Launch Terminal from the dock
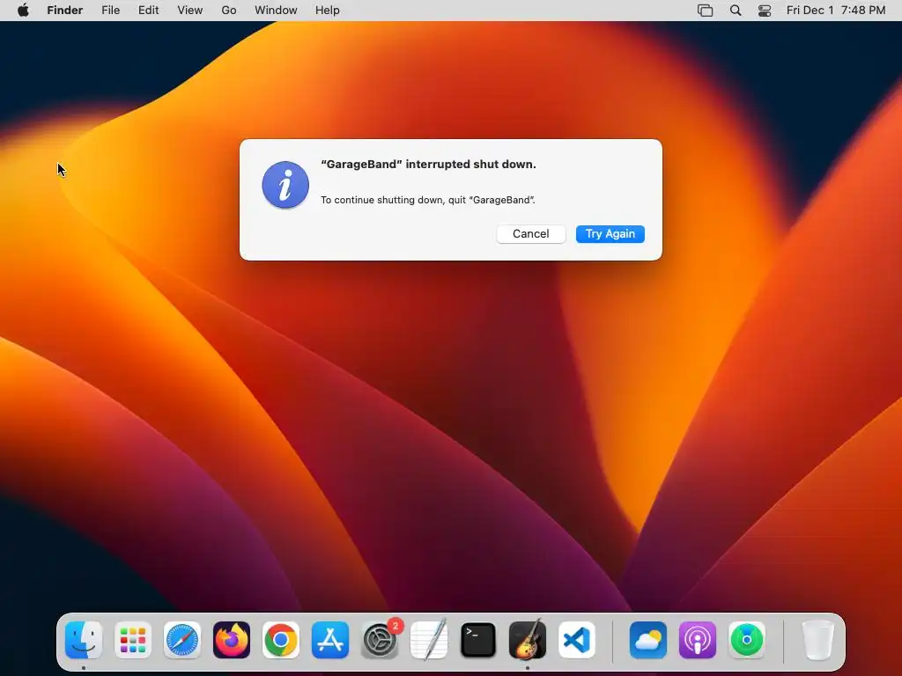 point(478,640)
